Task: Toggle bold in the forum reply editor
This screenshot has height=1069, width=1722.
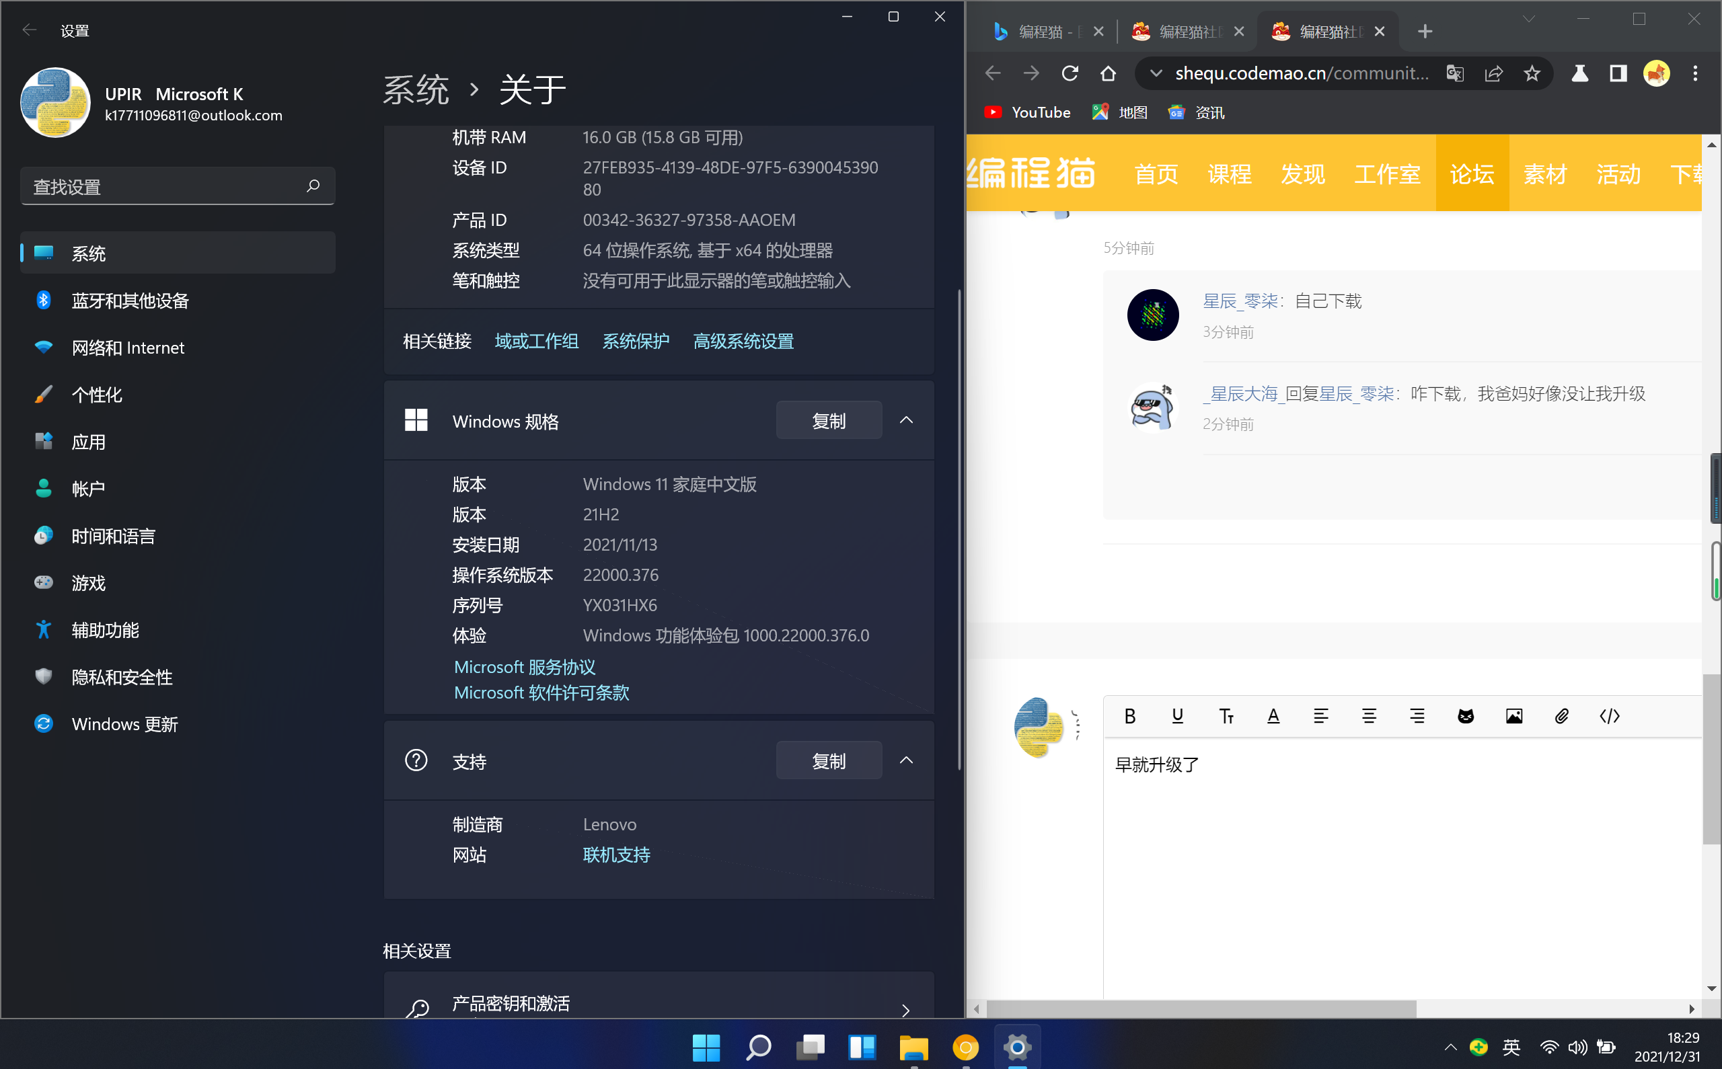Action: coord(1129,716)
